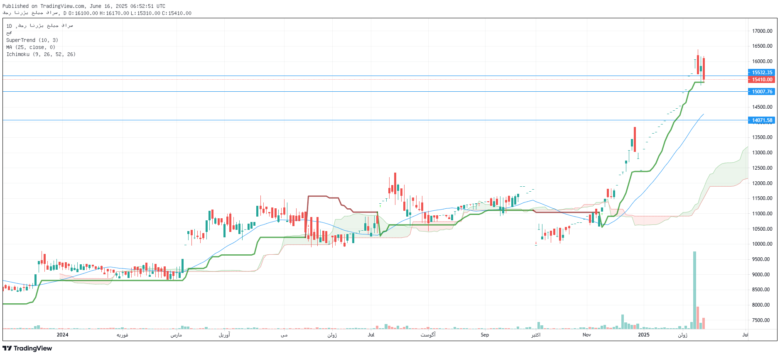Click the 2025 time axis label
The width and height of the screenshot is (780, 356).
[x=643, y=335]
